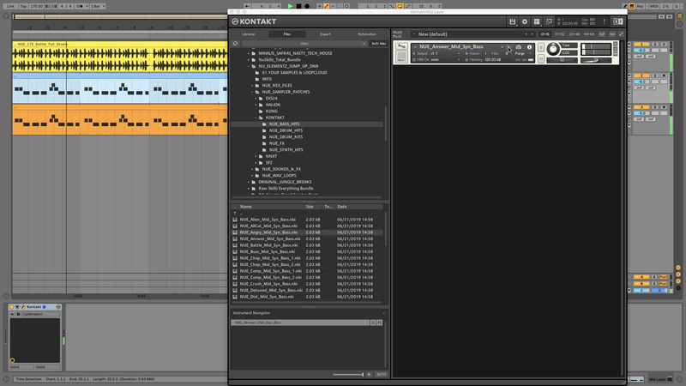The width and height of the screenshot is (686, 386).
Task: Expand the NUE_SOUNDS_&_FX folder
Action: pyautogui.click(x=252, y=169)
